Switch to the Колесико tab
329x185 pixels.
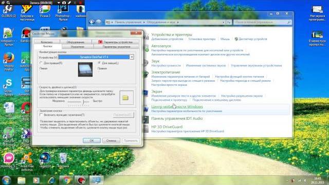[x=47, y=42]
